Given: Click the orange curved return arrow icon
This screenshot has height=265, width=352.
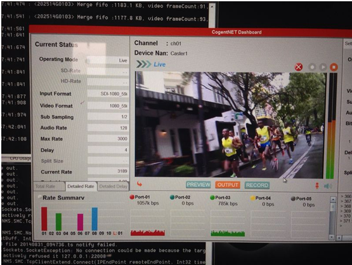Looking at the screenshot, I should [140, 184].
